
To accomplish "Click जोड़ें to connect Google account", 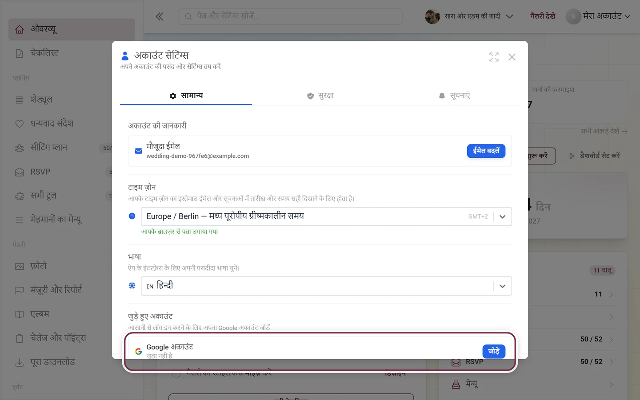I will [494, 351].
